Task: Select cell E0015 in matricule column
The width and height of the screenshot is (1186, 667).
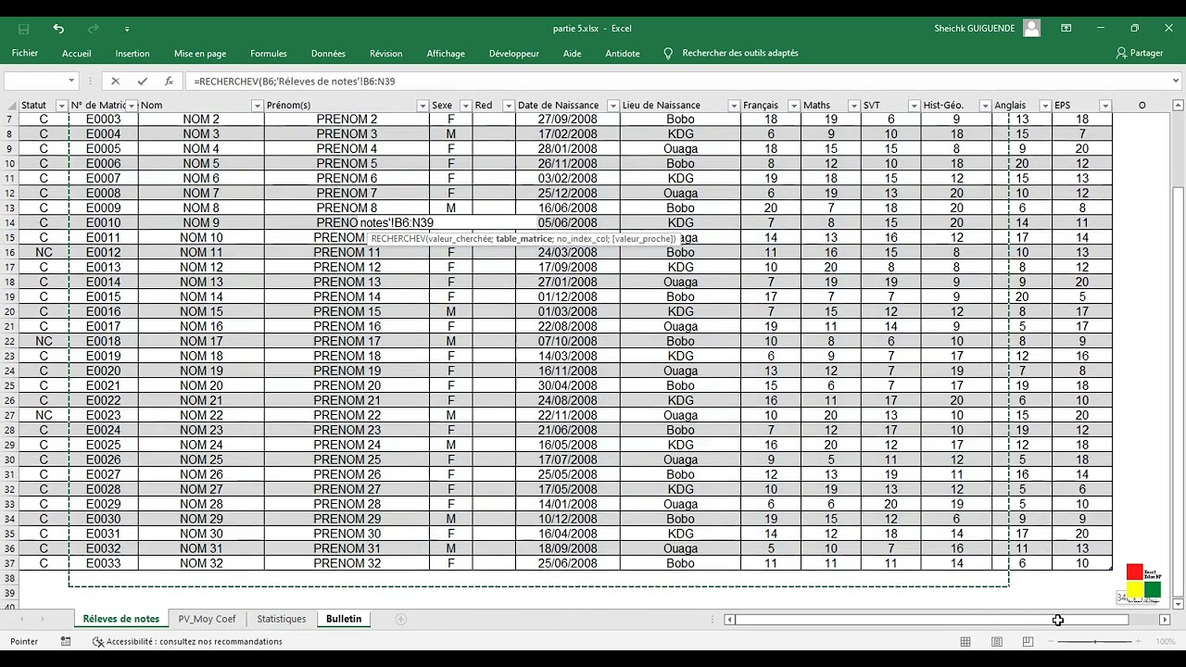Action: pos(104,296)
